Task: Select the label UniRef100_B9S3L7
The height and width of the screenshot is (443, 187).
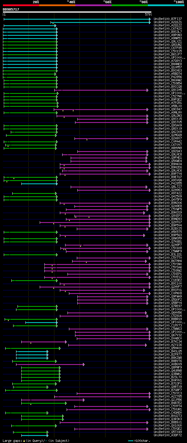Action: click(x=168, y=32)
